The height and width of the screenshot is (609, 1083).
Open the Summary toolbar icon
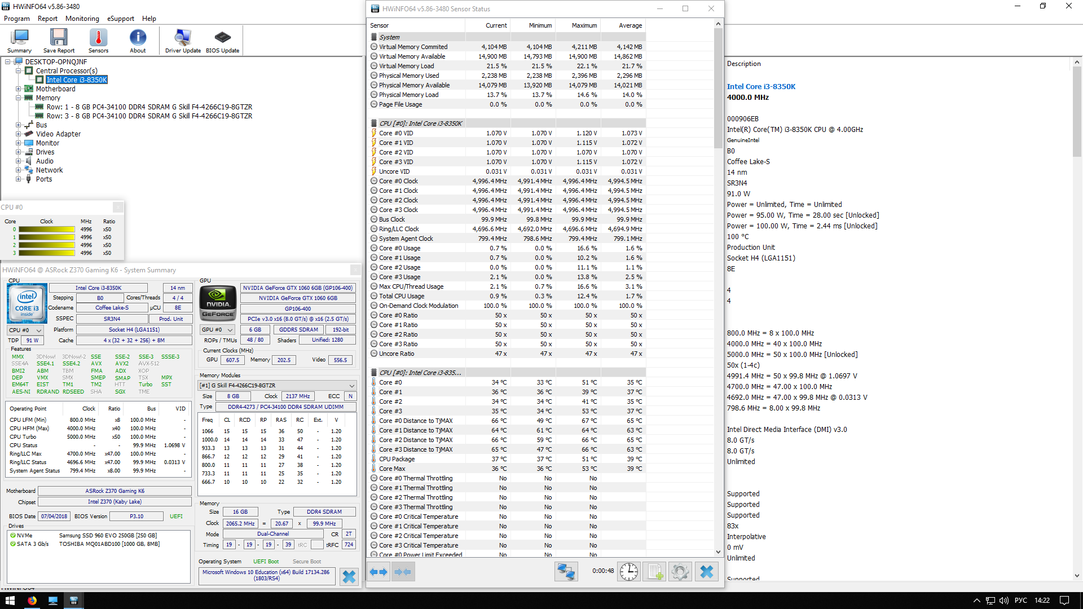click(x=19, y=41)
